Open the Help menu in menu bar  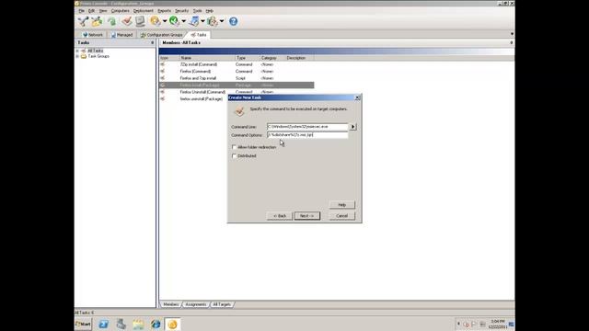210,11
